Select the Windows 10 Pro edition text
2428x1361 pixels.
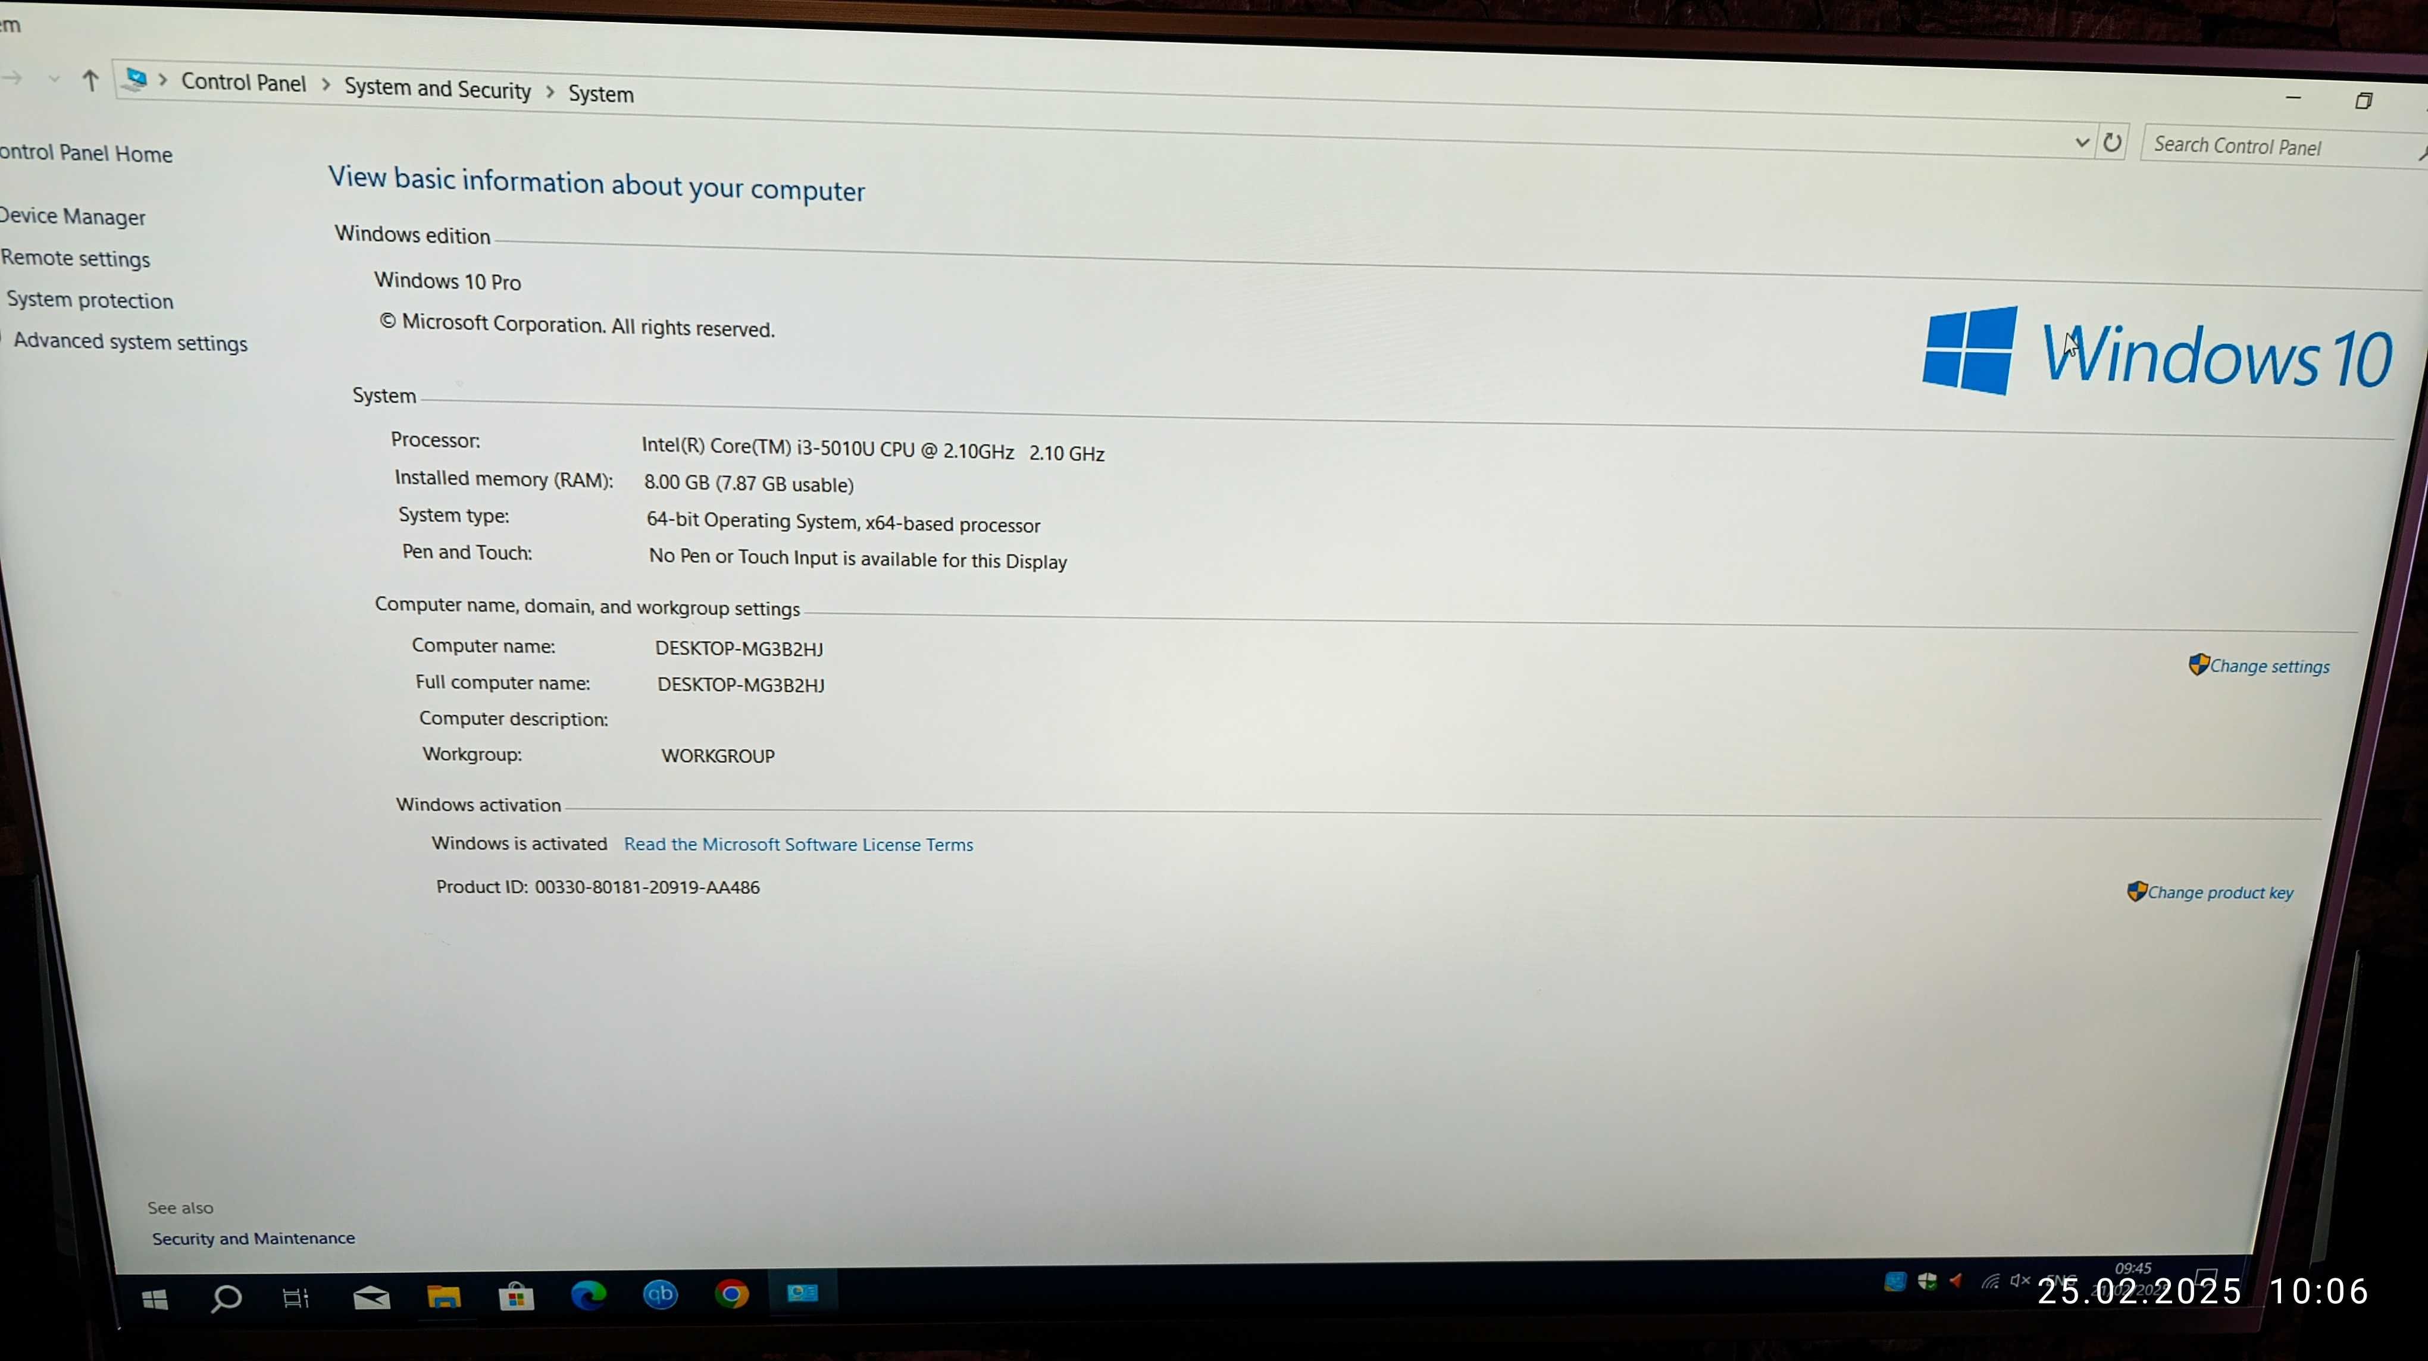(448, 281)
